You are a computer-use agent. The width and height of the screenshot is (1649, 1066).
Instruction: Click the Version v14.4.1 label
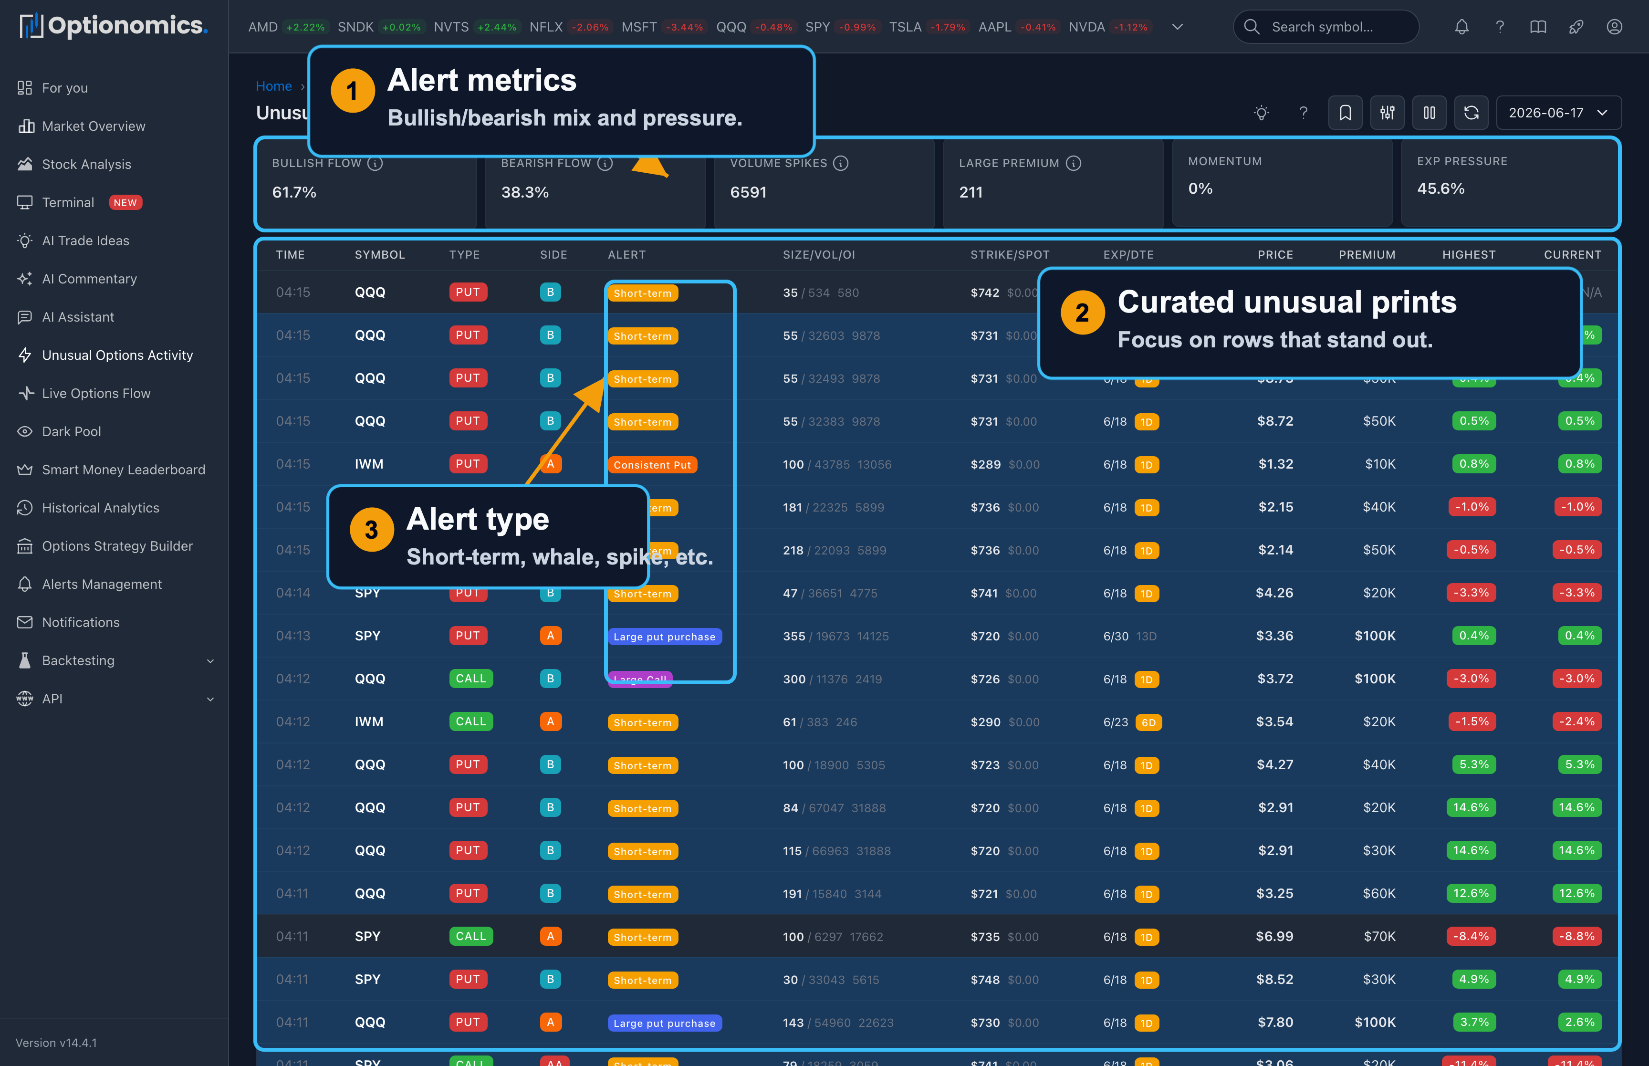point(56,1043)
